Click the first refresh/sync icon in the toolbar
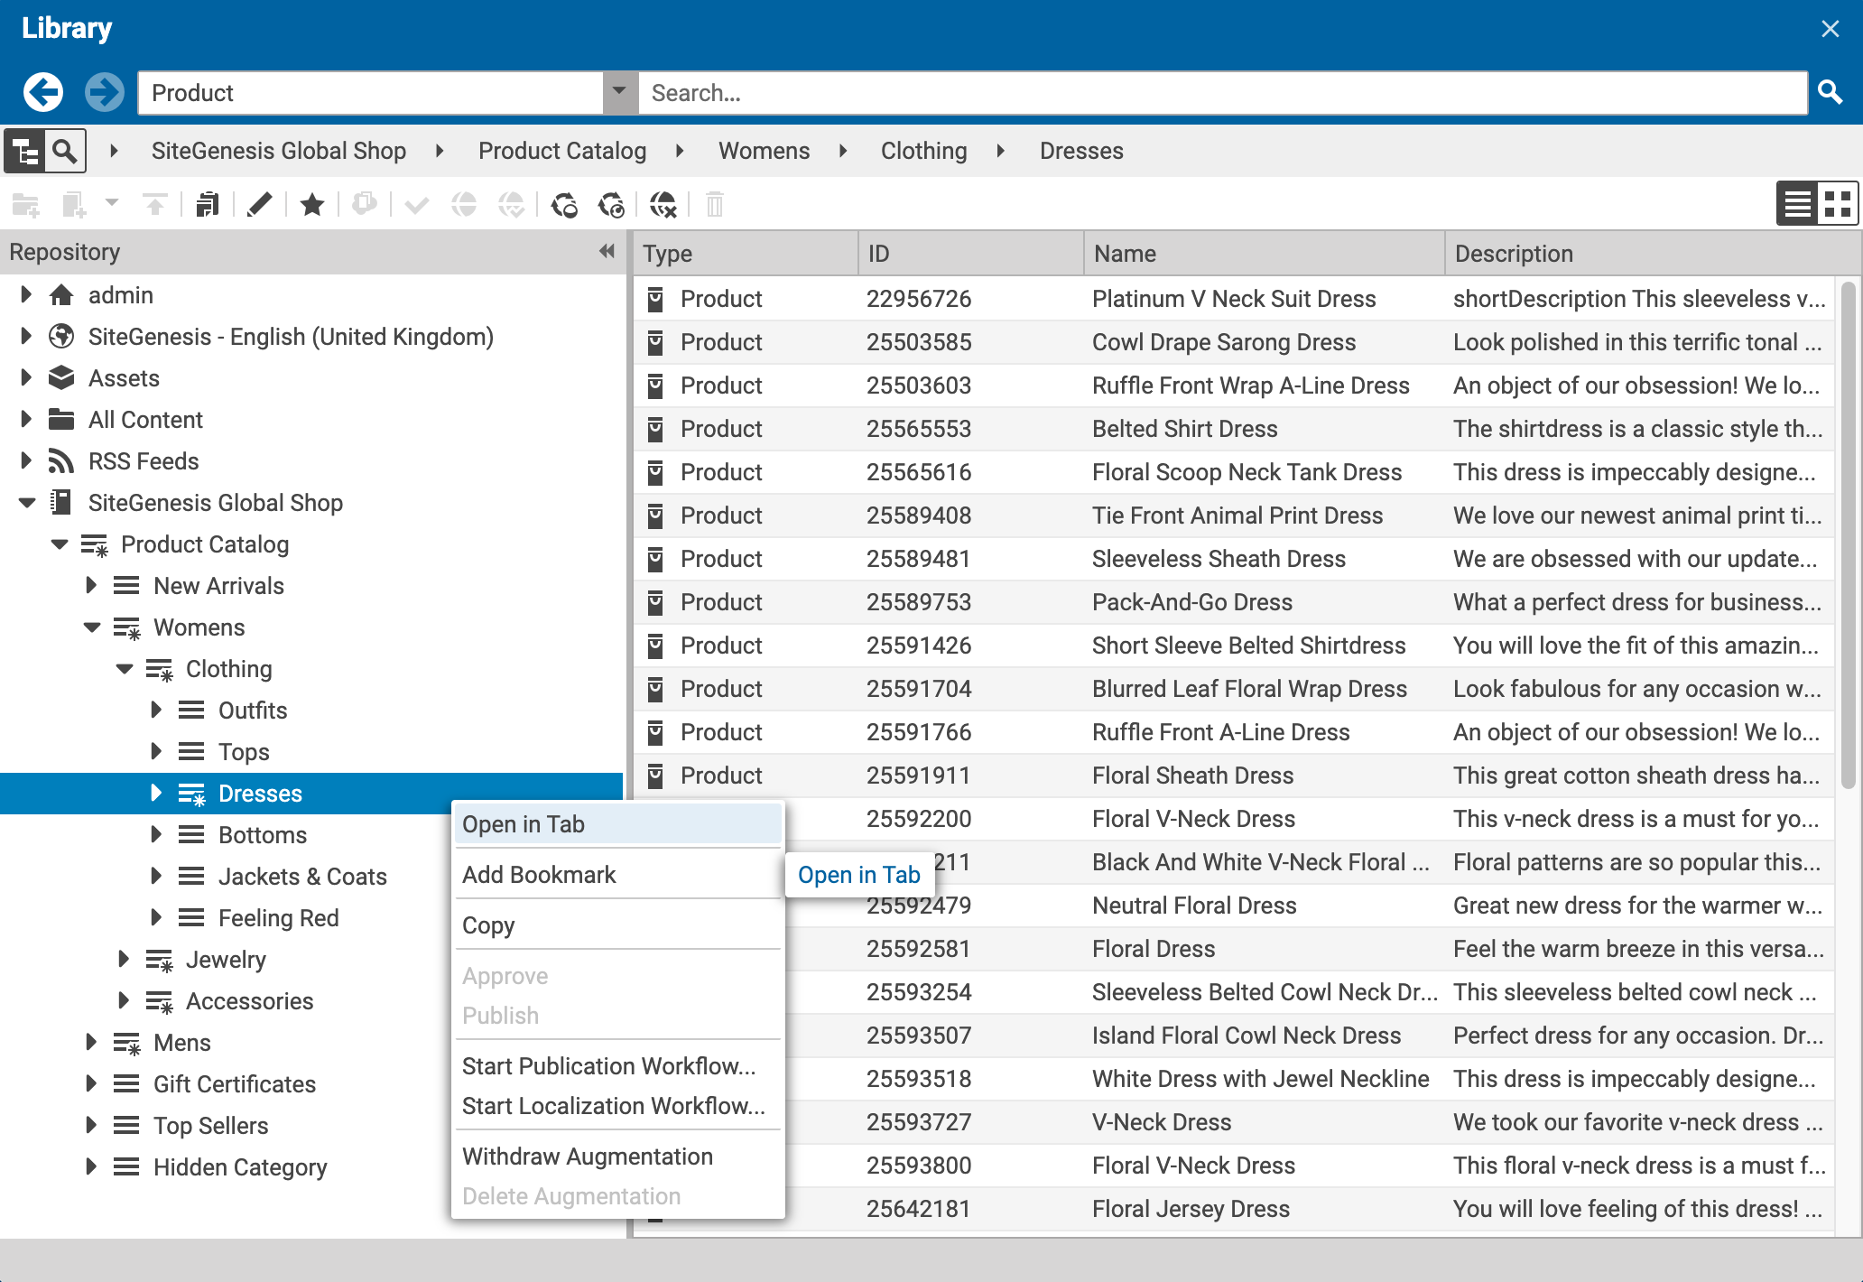1863x1282 pixels. [x=566, y=205]
